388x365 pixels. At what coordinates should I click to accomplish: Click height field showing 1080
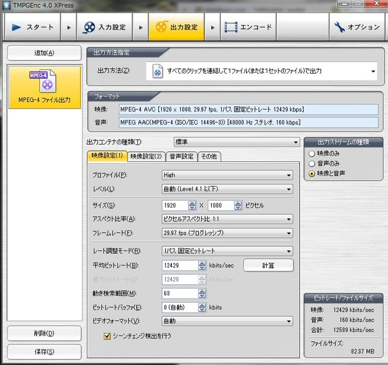(221, 205)
